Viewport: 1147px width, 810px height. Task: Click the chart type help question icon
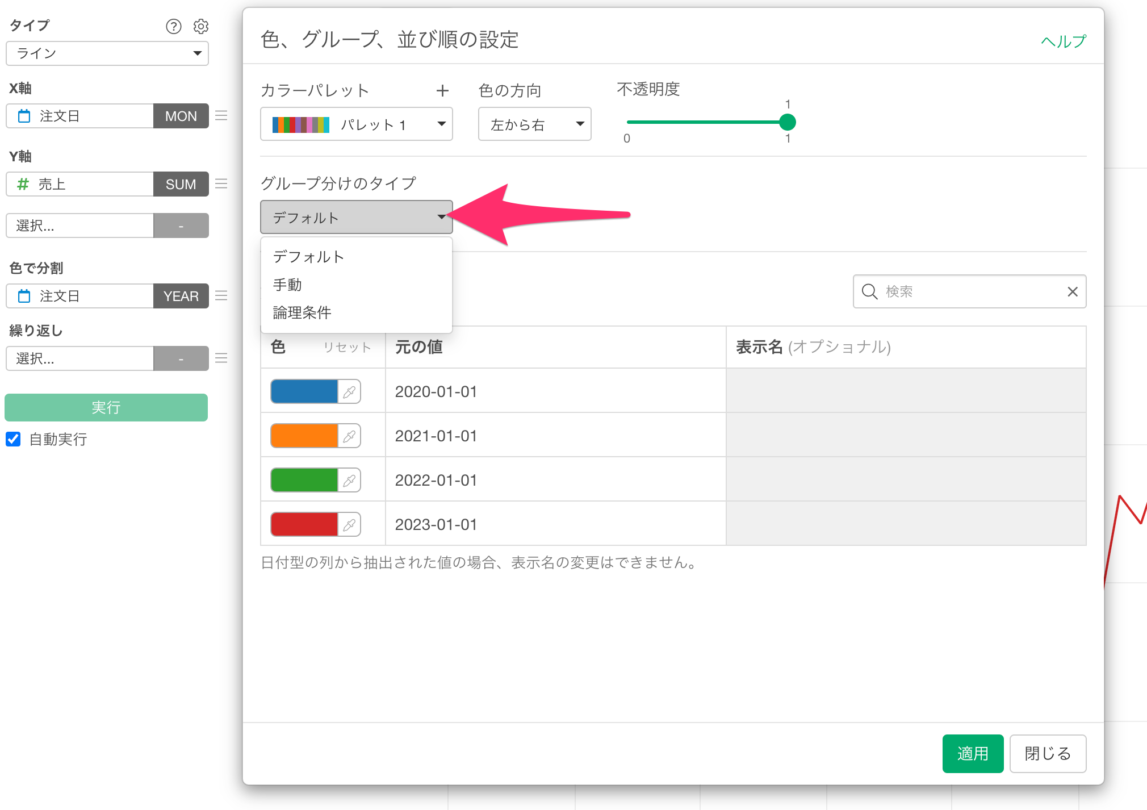[173, 26]
